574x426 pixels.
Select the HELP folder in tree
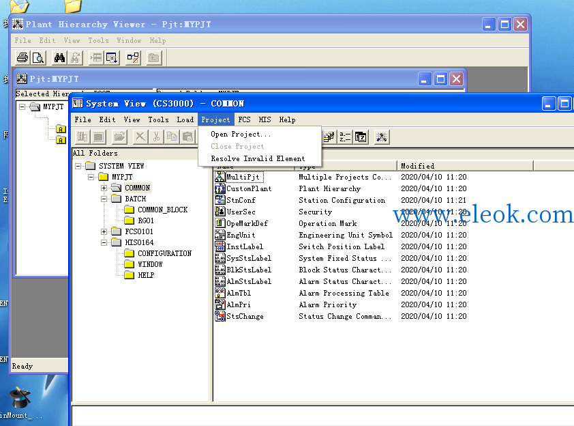point(146,275)
